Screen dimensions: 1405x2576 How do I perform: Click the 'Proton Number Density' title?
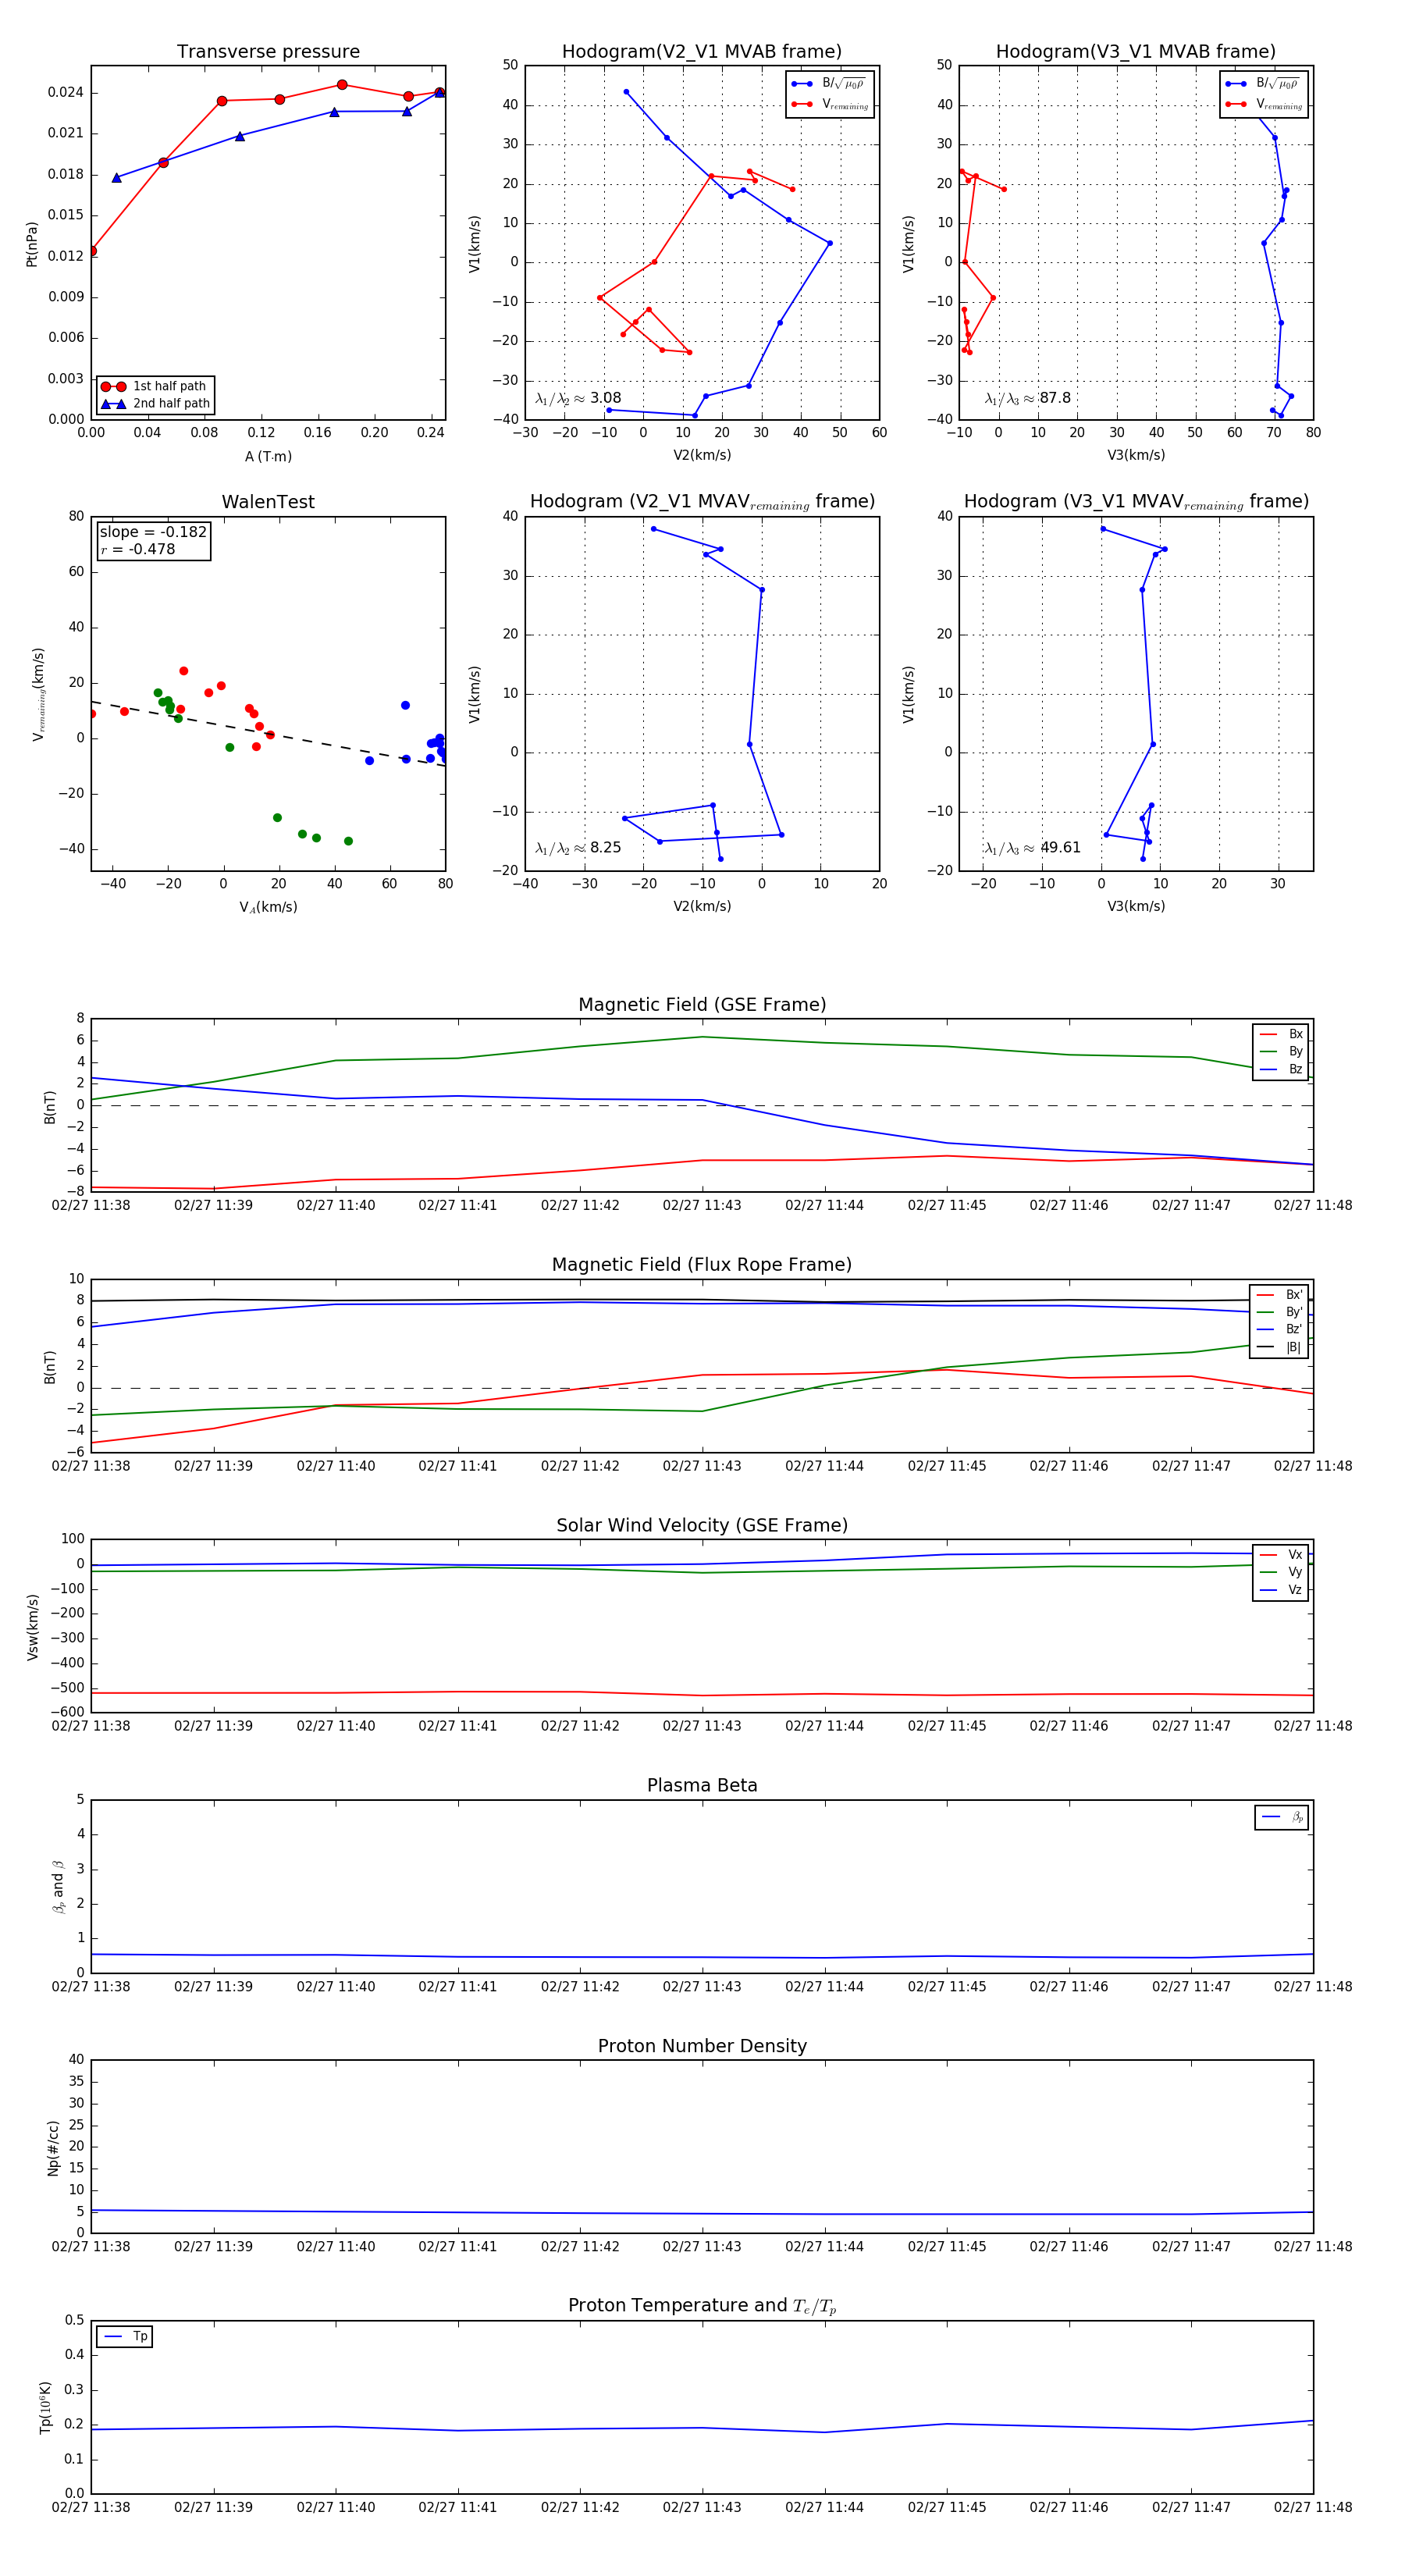pyautogui.click(x=702, y=2046)
